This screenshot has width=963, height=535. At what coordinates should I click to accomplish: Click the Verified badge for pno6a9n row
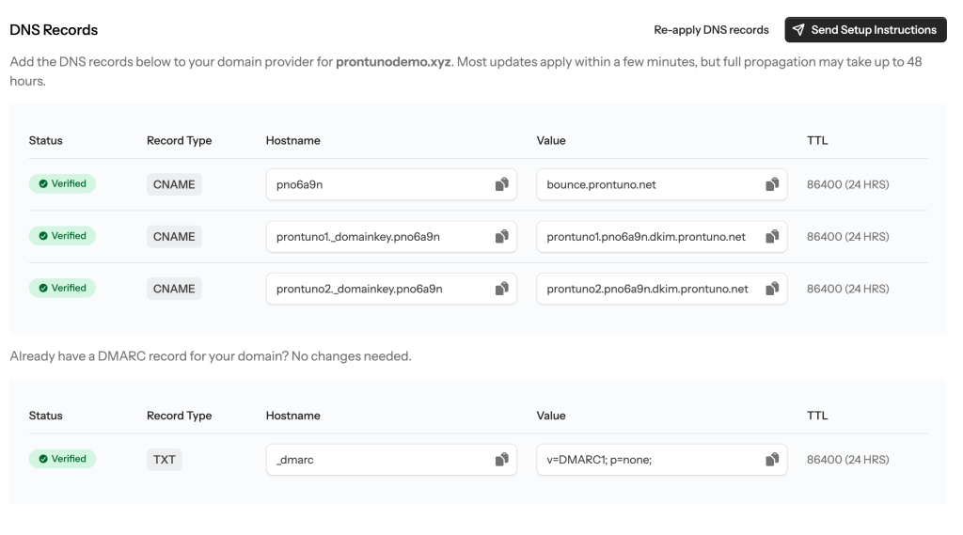pyautogui.click(x=62, y=183)
